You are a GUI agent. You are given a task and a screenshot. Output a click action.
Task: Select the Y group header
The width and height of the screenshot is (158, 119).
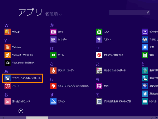pyautogui.click(x=6, y=41)
